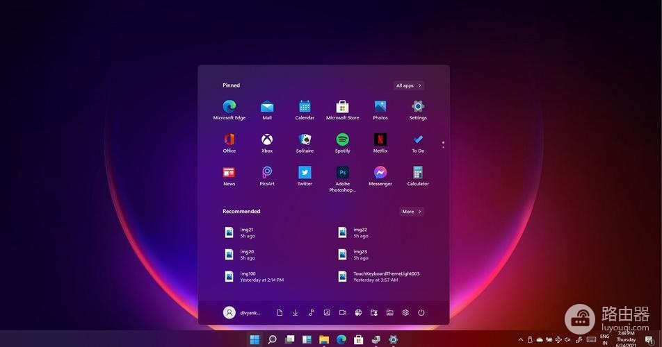Open recommended file img21
Screen dimensions: 662x347
point(239,232)
